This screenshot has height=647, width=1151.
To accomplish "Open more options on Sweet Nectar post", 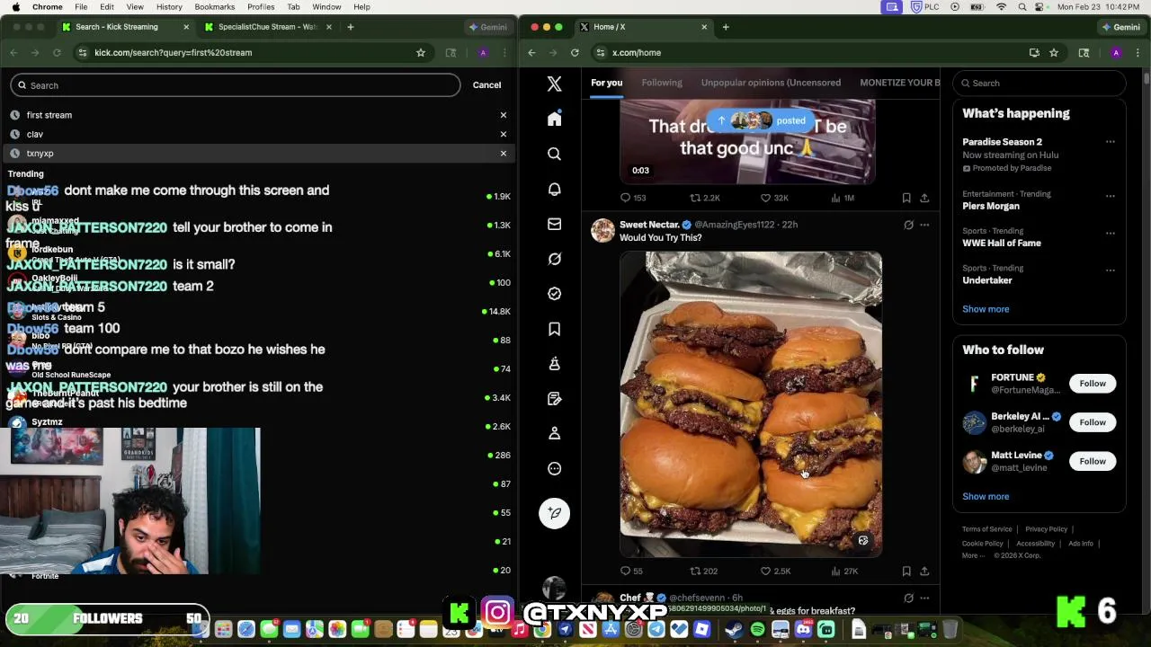I will tap(924, 225).
